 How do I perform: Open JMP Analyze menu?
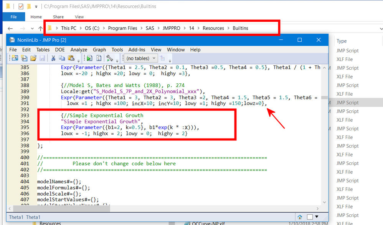(x=79, y=50)
